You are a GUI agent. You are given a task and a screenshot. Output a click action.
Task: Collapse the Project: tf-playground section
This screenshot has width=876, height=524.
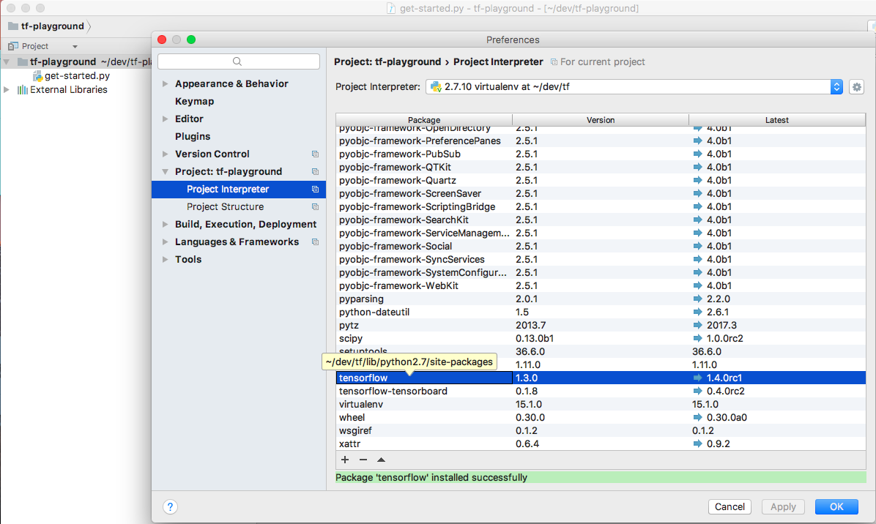coord(165,171)
